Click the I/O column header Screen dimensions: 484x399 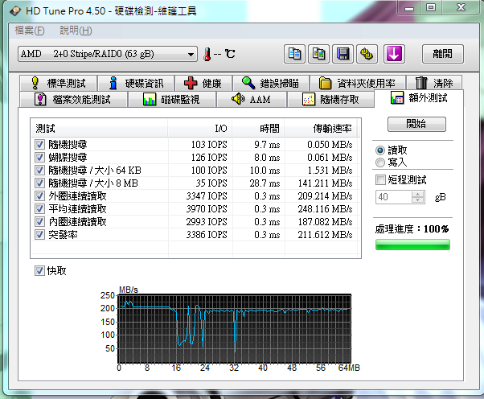200,128
